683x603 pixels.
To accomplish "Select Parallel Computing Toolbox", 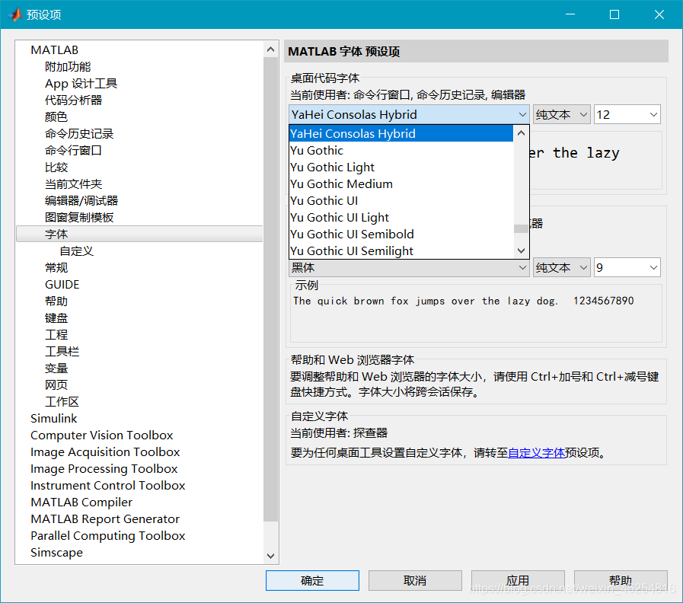I will 107,535.
